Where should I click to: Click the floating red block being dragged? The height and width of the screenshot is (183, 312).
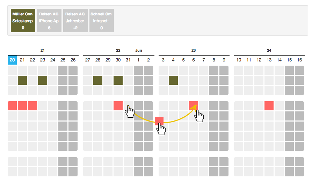point(159,121)
